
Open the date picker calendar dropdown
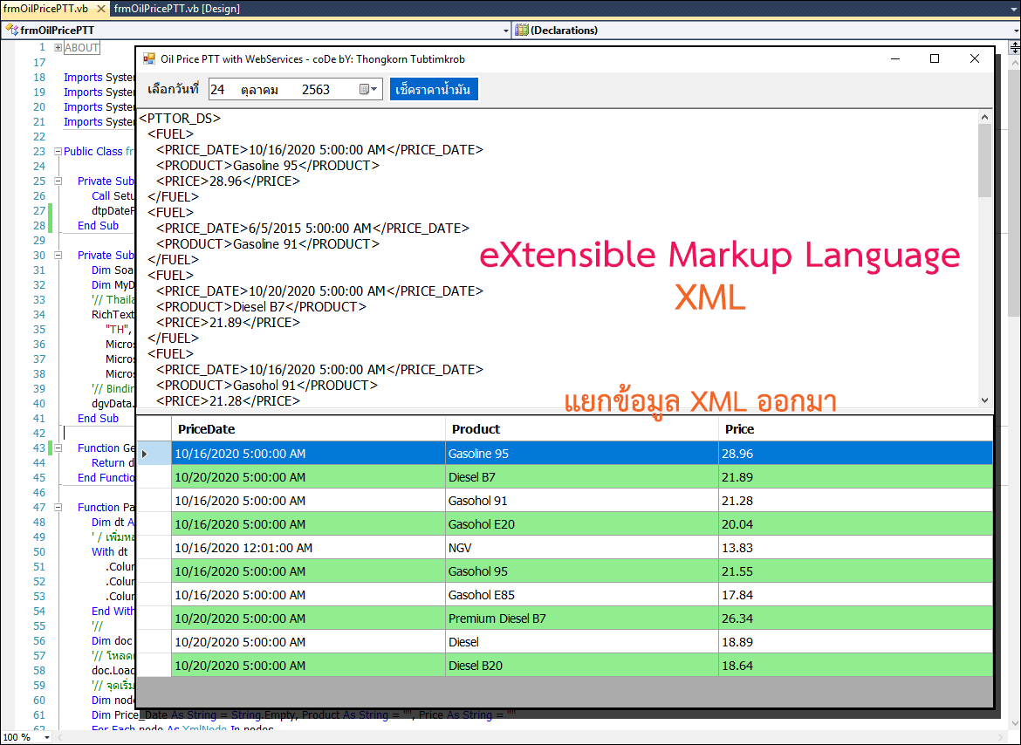click(369, 90)
